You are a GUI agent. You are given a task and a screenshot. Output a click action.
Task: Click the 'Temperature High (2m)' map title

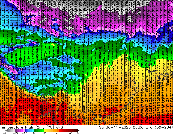pos(22,127)
